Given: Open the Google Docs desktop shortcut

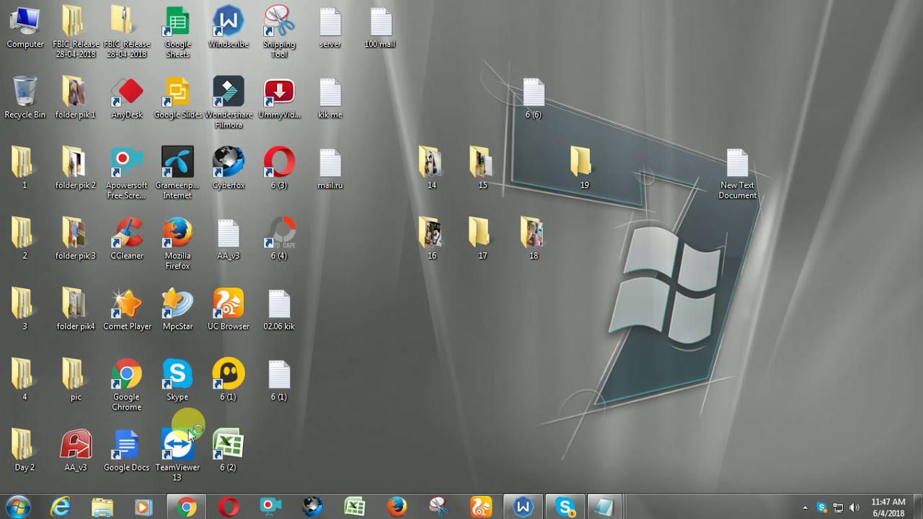Looking at the screenshot, I should pyautogui.click(x=127, y=451).
